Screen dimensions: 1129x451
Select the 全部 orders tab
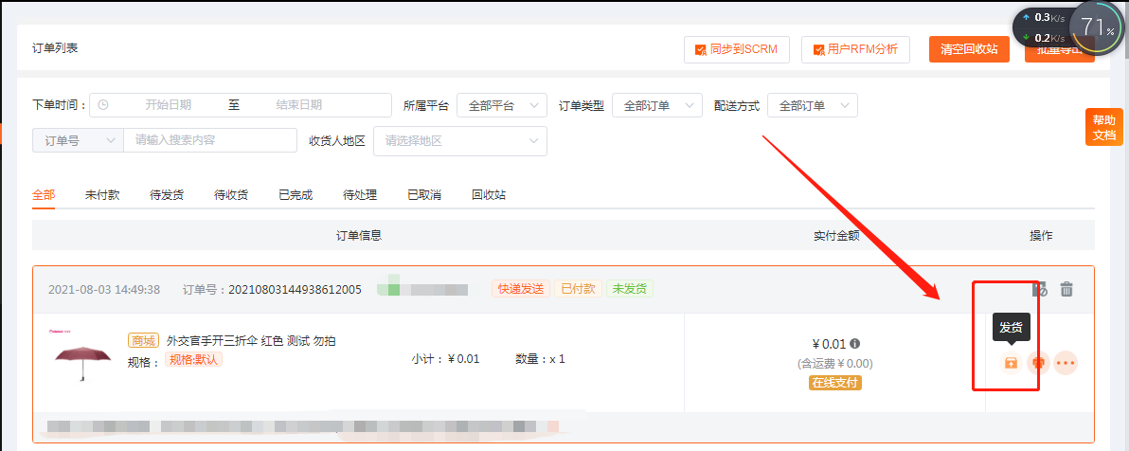(x=44, y=194)
